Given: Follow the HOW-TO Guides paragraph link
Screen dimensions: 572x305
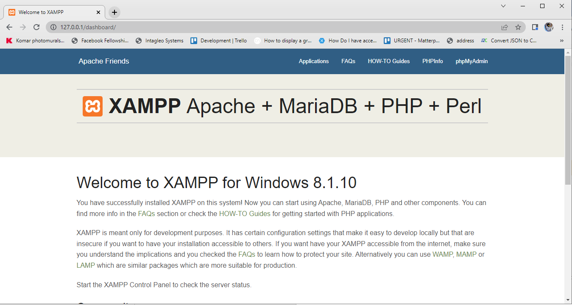Looking at the screenshot, I should [x=245, y=213].
